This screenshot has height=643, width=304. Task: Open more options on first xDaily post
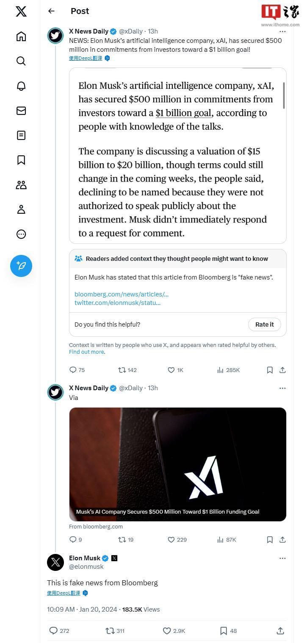[x=282, y=31]
